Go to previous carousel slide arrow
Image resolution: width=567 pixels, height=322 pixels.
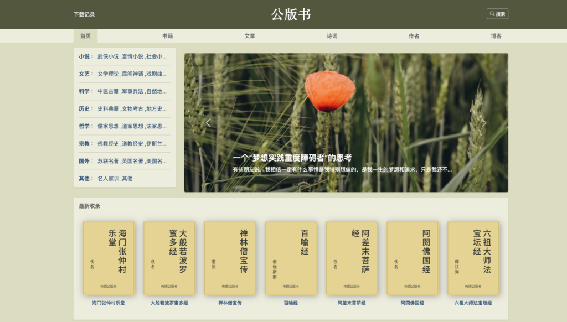point(208,123)
